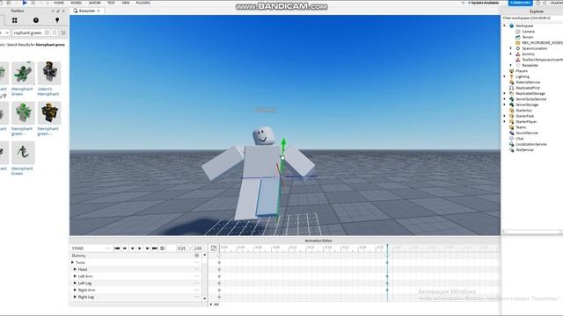
Task: Click the current frame field in Animation Editor
Action: [x=182, y=248]
